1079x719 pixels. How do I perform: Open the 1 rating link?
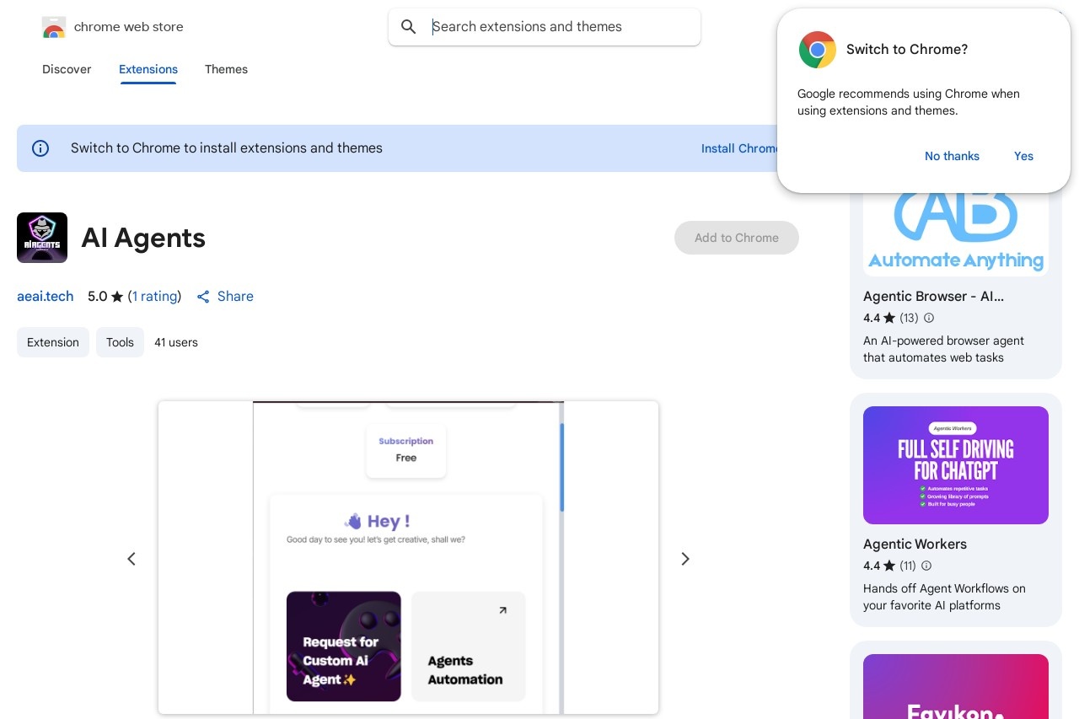155,297
